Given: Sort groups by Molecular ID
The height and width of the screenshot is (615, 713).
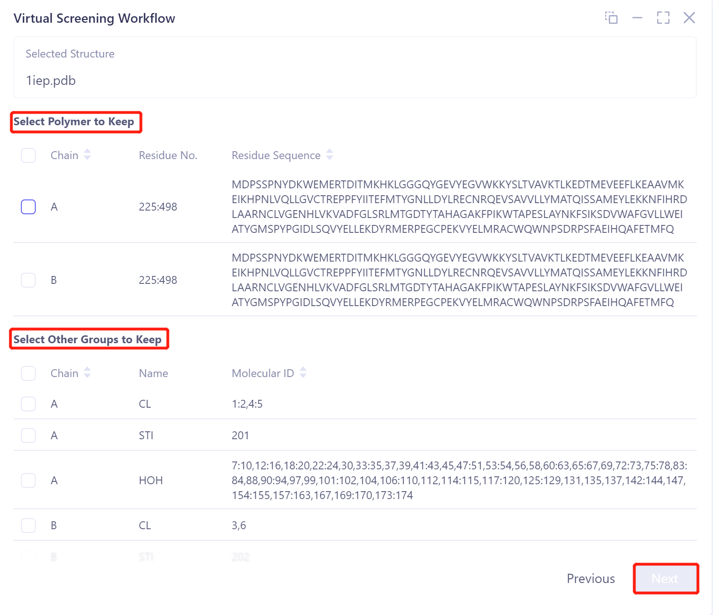Looking at the screenshot, I should coord(303,373).
